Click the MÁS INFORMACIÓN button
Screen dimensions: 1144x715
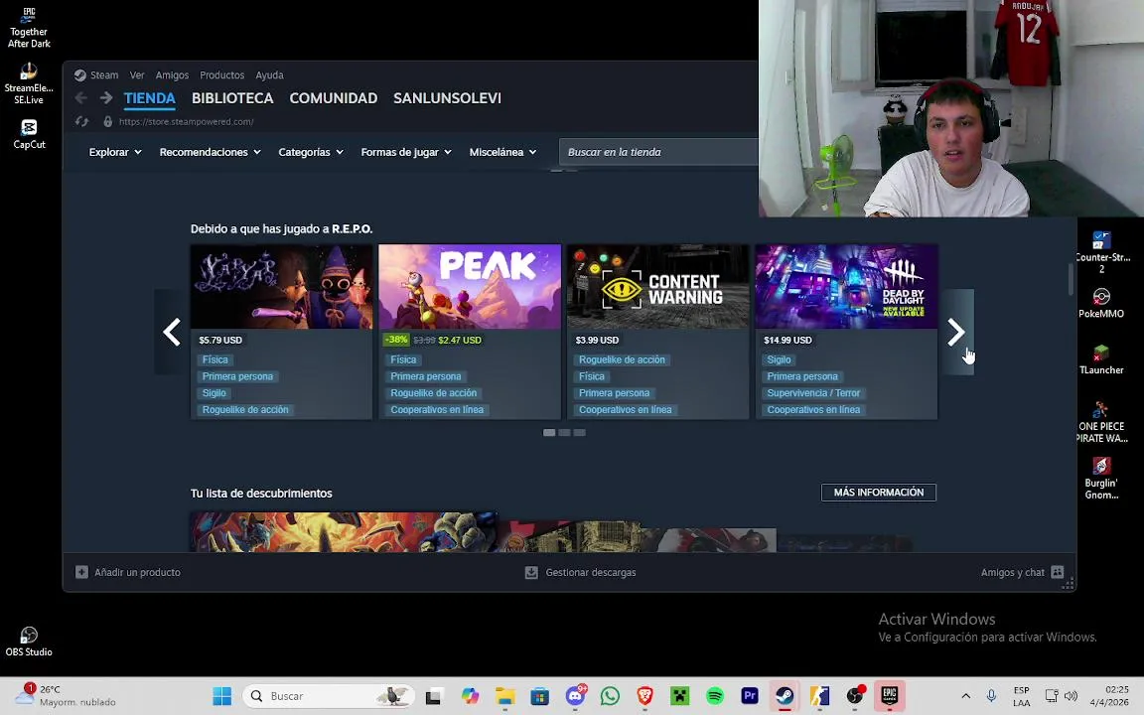click(879, 493)
